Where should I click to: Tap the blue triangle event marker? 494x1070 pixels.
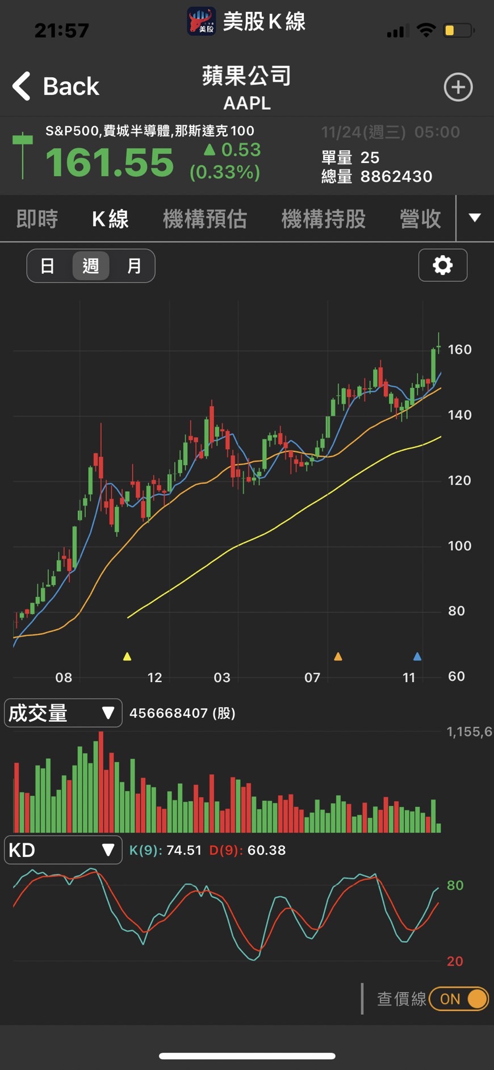pyautogui.click(x=417, y=657)
